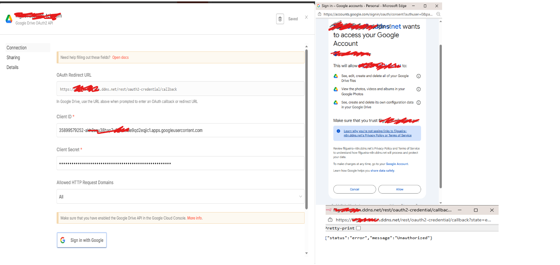Click the Google icon in sign-in window title bar
The width and height of the screenshot is (560, 265).
click(x=319, y=6)
